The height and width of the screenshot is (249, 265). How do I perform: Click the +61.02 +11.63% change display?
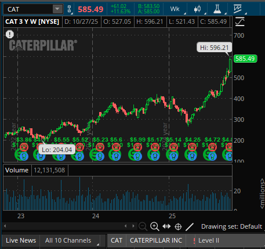tap(121, 9)
